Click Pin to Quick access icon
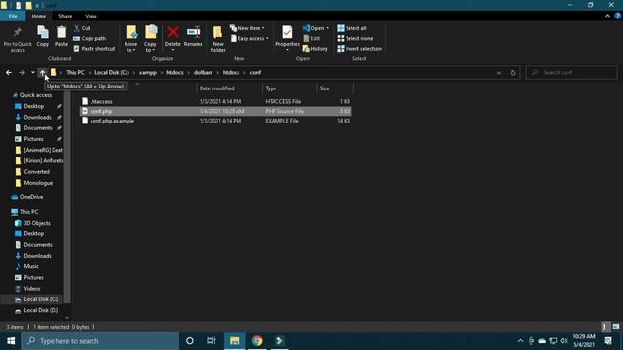This screenshot has height=350, width=623. tap(18, 32)
